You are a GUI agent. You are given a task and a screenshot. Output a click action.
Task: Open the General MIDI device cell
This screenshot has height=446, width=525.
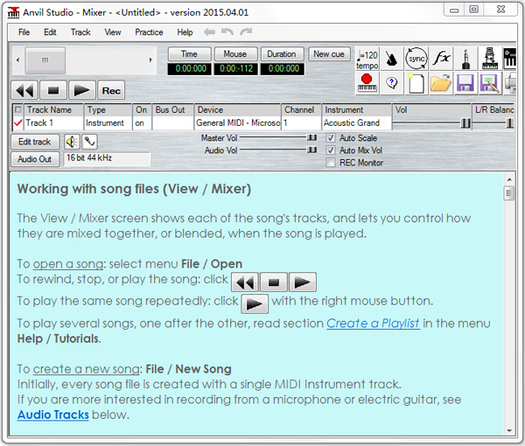coord(237,123)
